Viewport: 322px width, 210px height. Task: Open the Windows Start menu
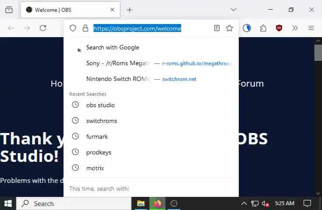pyautogui.click(x=8, y=203)
